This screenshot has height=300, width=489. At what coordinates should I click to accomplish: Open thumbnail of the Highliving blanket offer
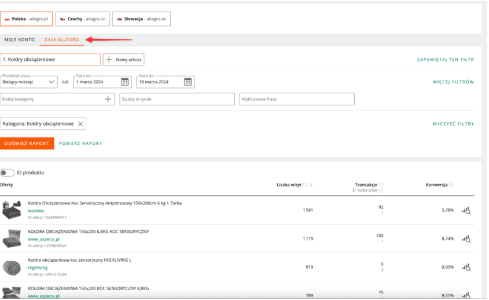[12, 267]
